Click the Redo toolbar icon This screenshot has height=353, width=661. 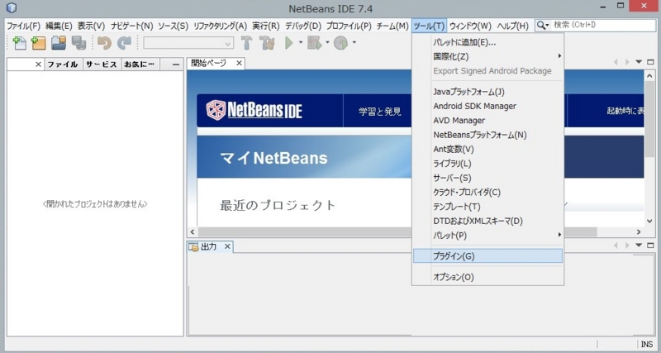[124, 43]
